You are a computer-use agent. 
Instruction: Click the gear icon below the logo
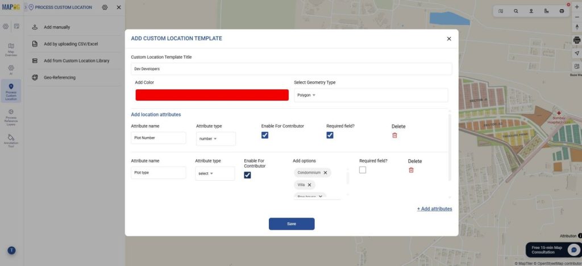(x=6, y=26)
